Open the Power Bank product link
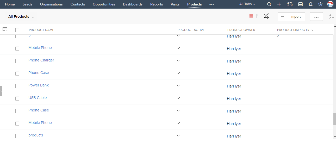The image size is (336, 144). 39,85
